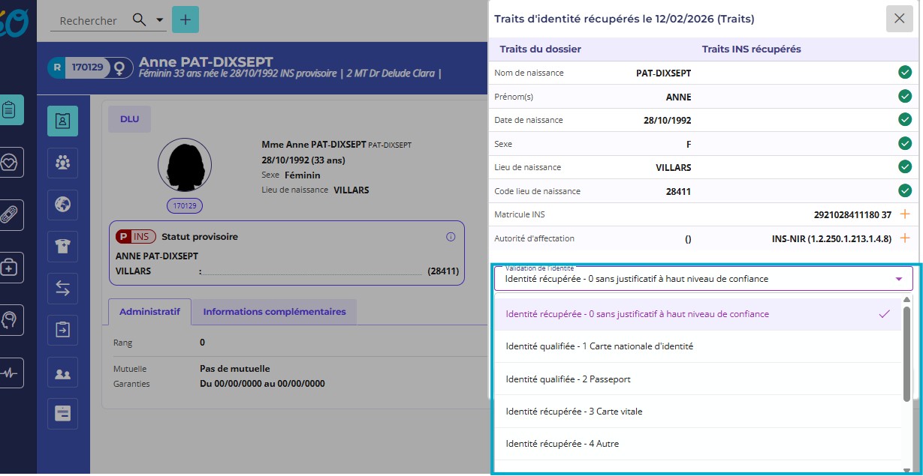The height and width of the screenshot is (476, 923).
Task: Click the plus icon next to Matricule INS
Action: point(905,214)
